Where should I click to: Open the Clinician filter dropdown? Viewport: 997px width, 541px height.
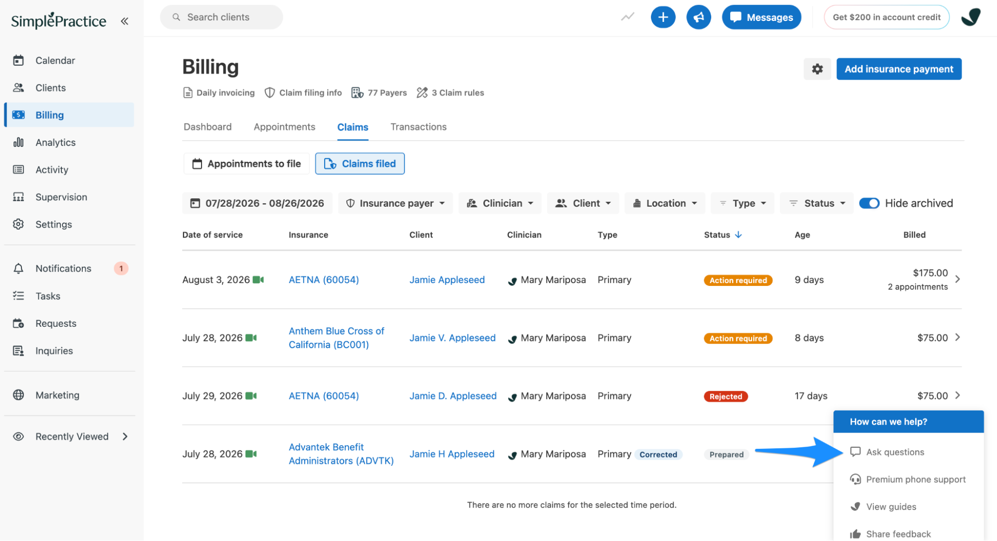click(x=500, y=203)
